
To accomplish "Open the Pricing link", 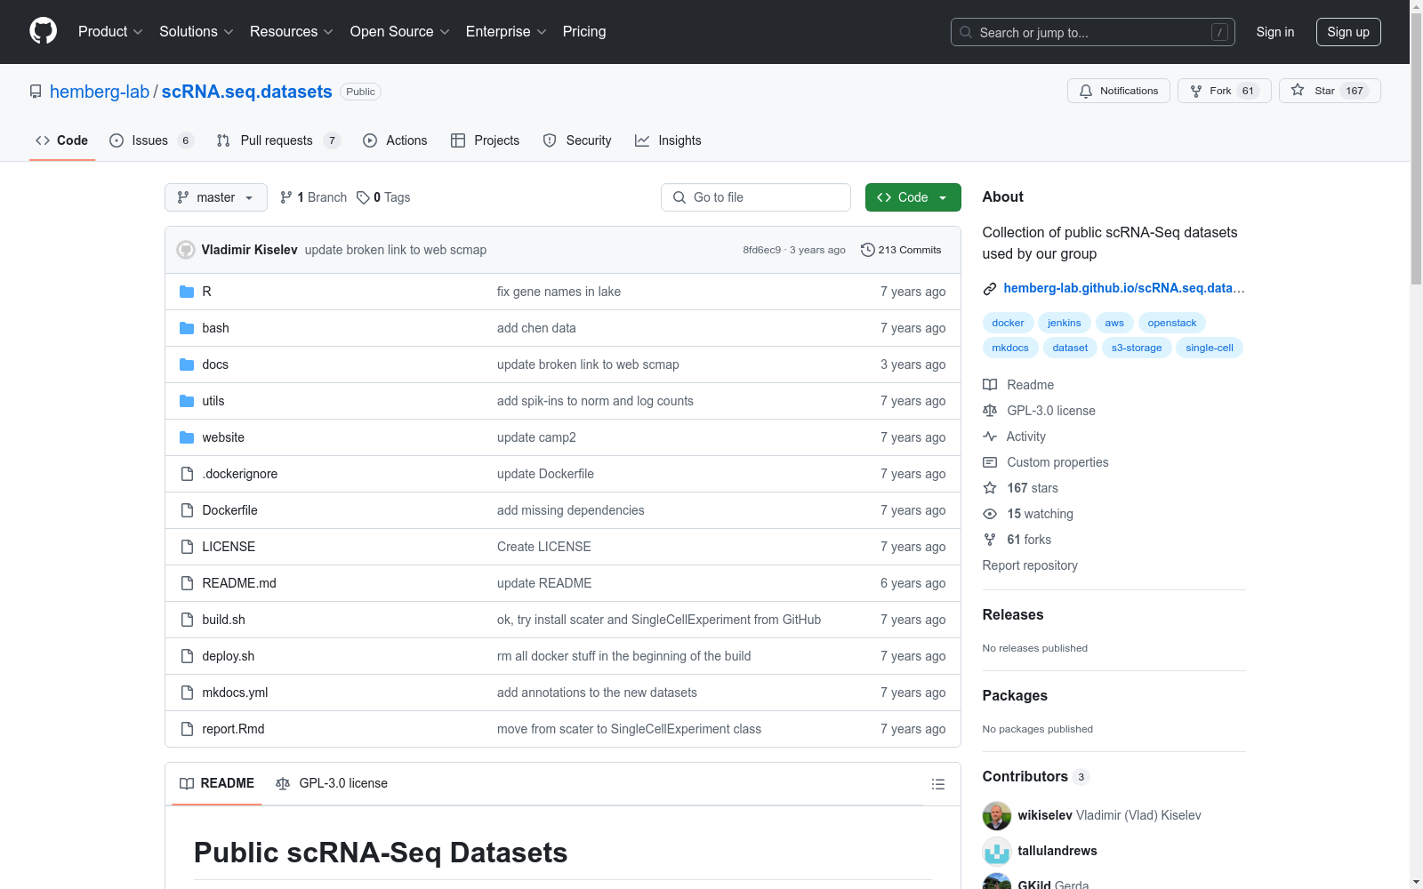I will pos(584,32).
